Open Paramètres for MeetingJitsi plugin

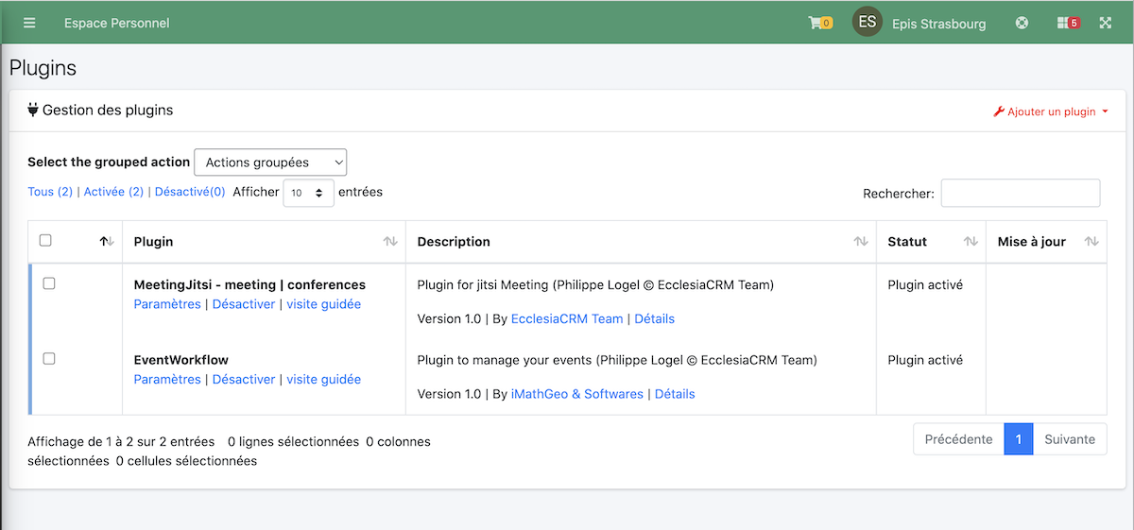click(167, 304)
